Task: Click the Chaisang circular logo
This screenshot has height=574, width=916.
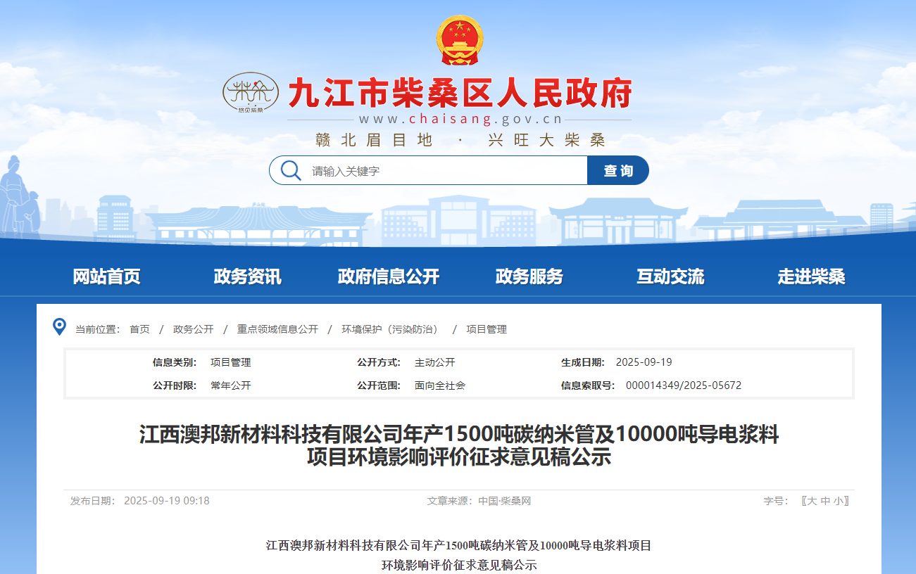Action: click(251, 93)
